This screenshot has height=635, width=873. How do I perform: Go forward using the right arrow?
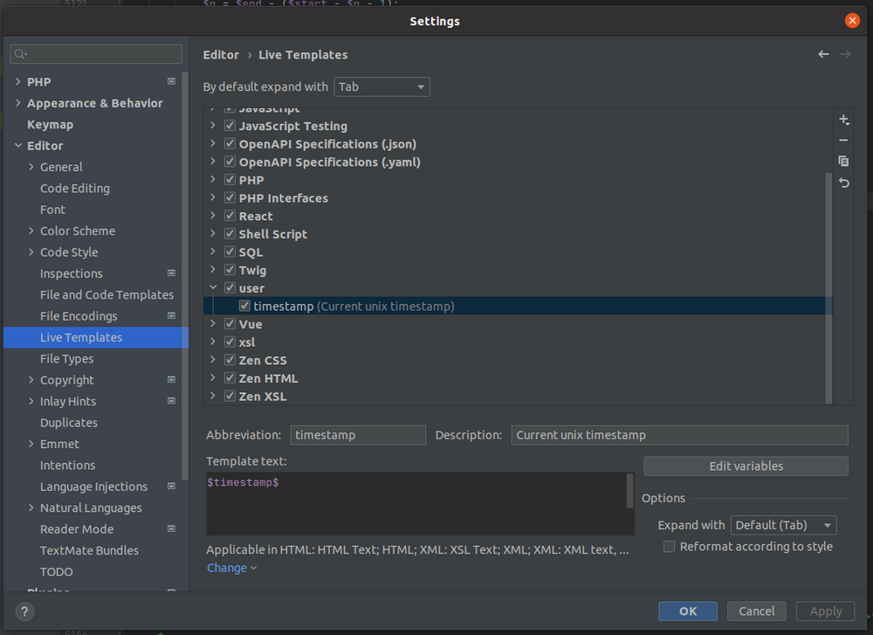[845, 54]
